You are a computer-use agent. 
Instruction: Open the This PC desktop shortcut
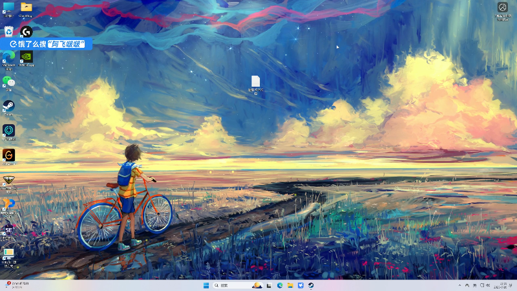(8, 9)
